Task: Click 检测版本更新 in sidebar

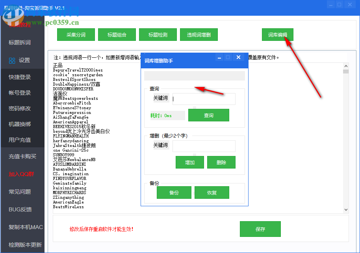Action: (25, 244)
